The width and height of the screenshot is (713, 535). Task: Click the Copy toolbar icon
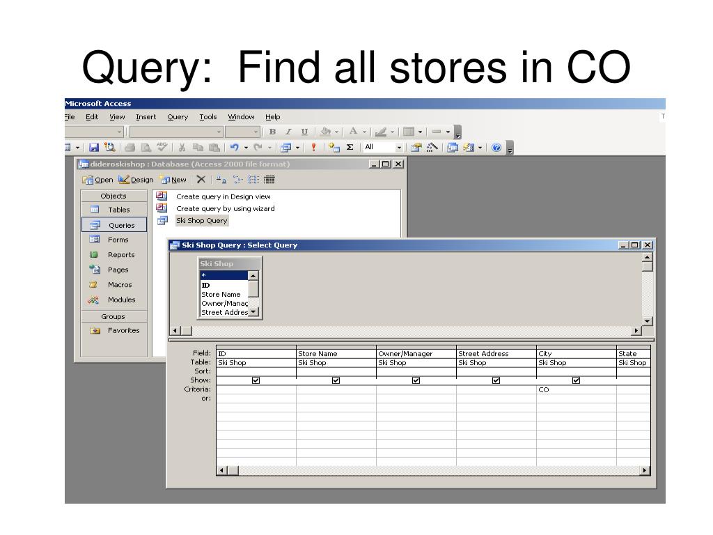coord(198,148)
